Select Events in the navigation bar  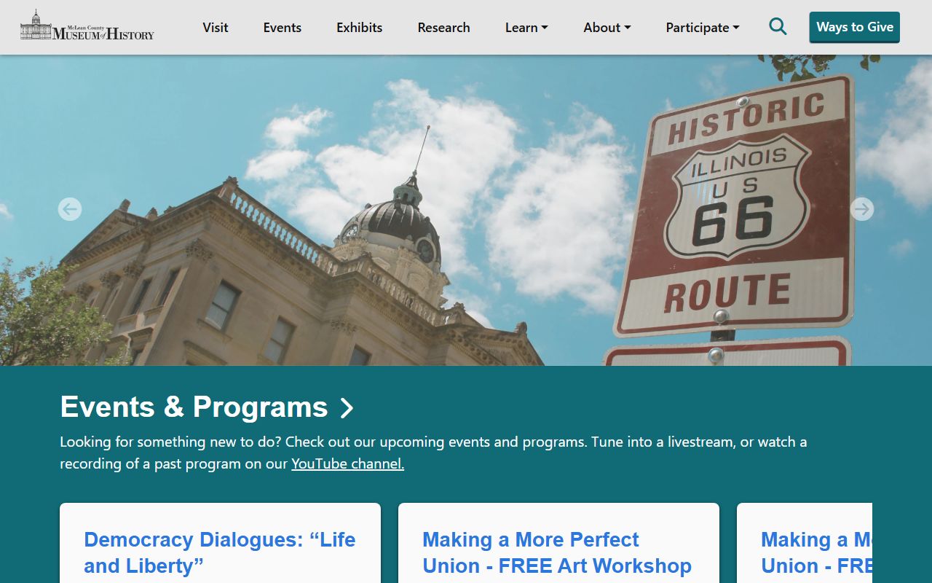tap(283, 27)
